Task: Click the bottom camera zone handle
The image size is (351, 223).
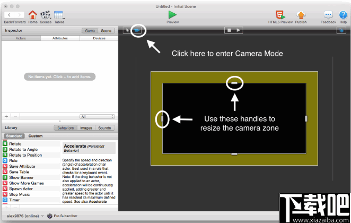Action: pos(234,154)
